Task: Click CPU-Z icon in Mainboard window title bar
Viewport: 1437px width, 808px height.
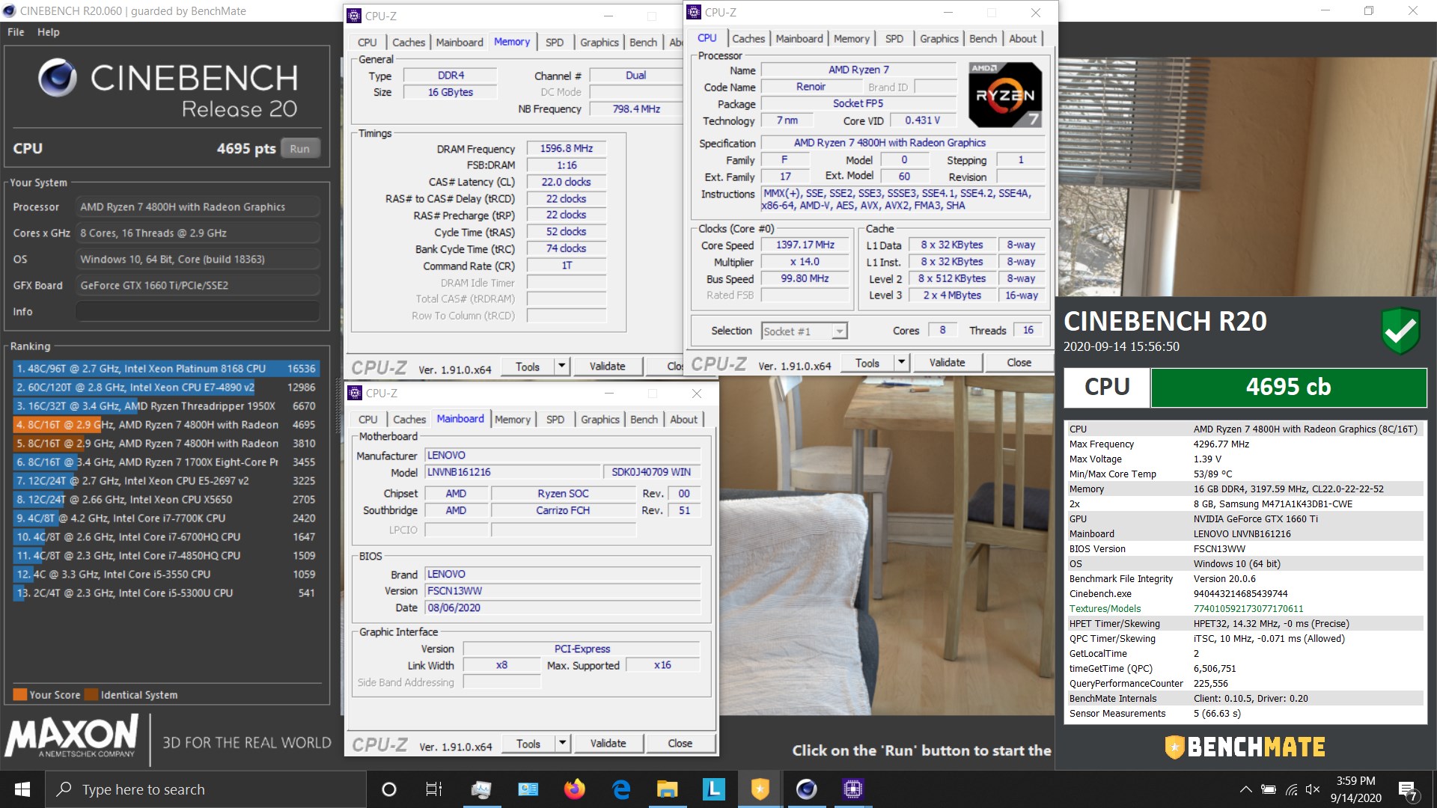Action: point(356,394)
